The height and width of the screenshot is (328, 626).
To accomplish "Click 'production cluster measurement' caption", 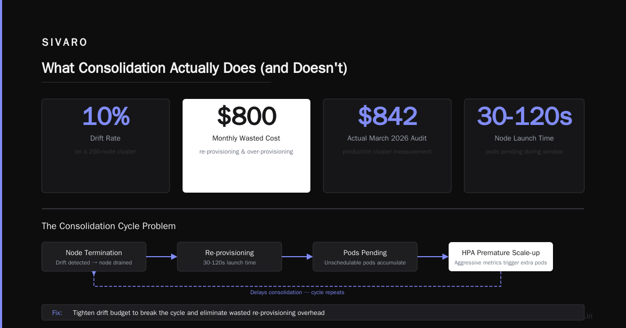I will tap(387, 152).
